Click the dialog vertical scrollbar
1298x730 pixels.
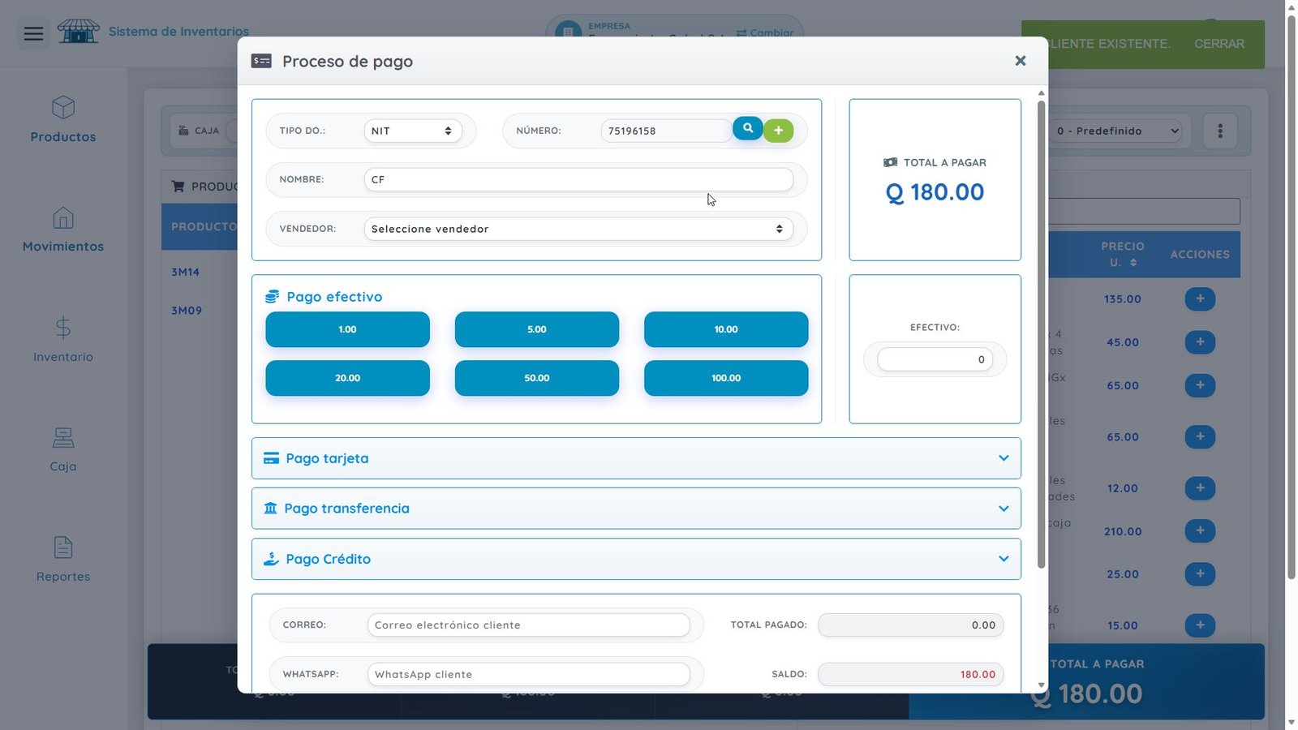click(1042, 334)
